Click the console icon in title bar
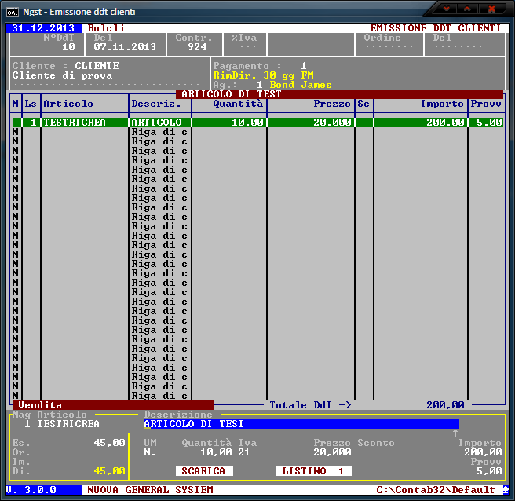This screenshot has width=515, height=501. [13, 11]
